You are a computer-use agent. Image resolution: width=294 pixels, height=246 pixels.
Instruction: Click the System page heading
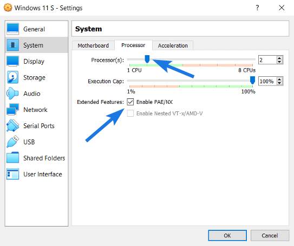point(88,29)
